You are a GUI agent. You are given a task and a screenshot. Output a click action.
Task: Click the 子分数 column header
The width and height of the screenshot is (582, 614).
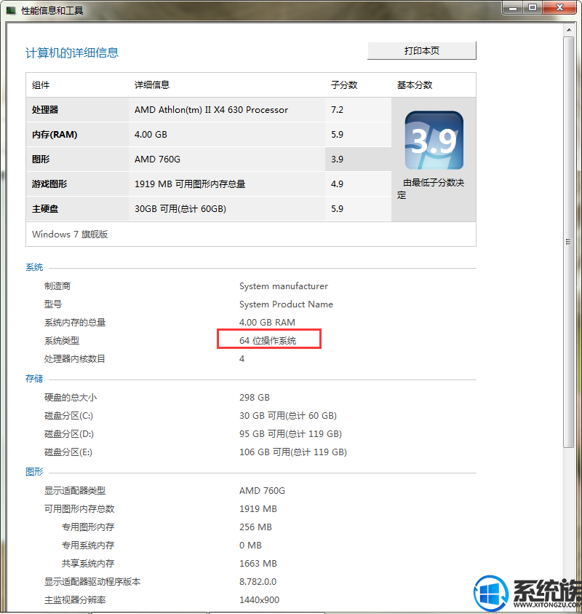pyautogui.click(x=344, y=85)
